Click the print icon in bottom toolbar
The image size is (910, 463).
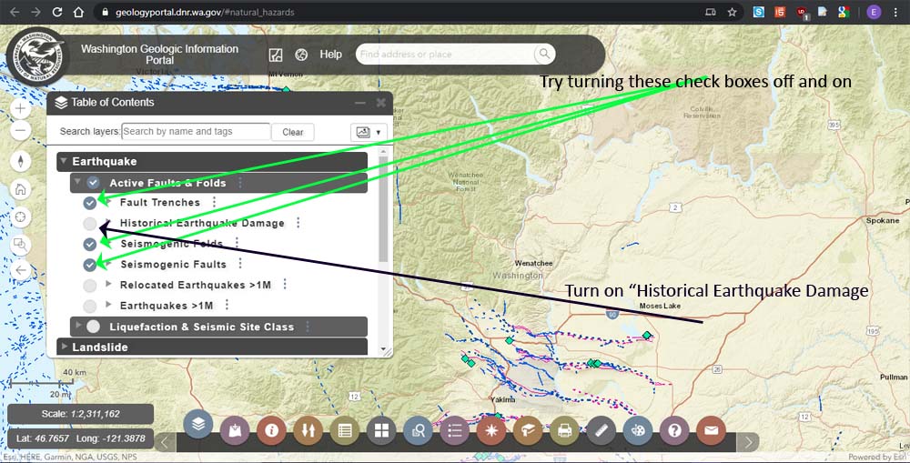565,430
